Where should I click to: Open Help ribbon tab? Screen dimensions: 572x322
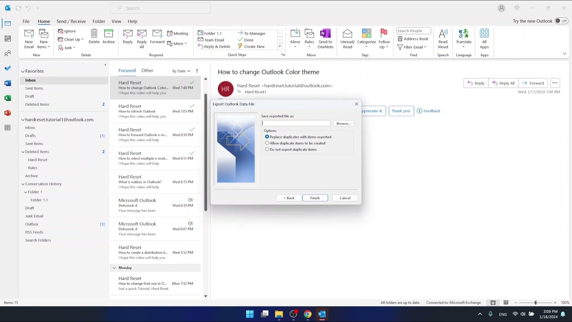point(132,21)
